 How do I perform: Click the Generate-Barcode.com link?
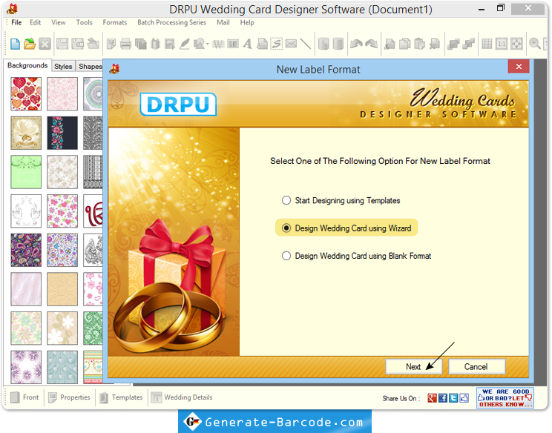tap(275, 422)
